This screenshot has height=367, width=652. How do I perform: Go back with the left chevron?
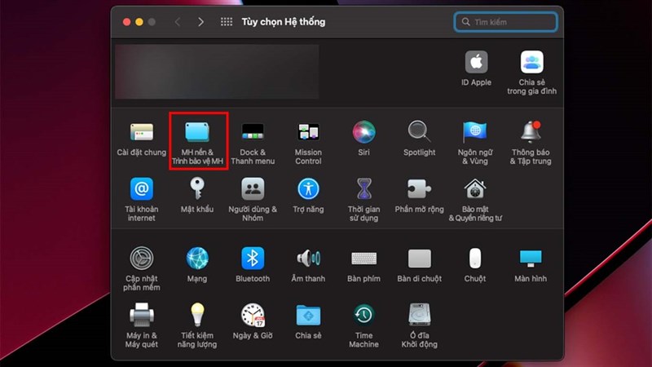[178, 22]
